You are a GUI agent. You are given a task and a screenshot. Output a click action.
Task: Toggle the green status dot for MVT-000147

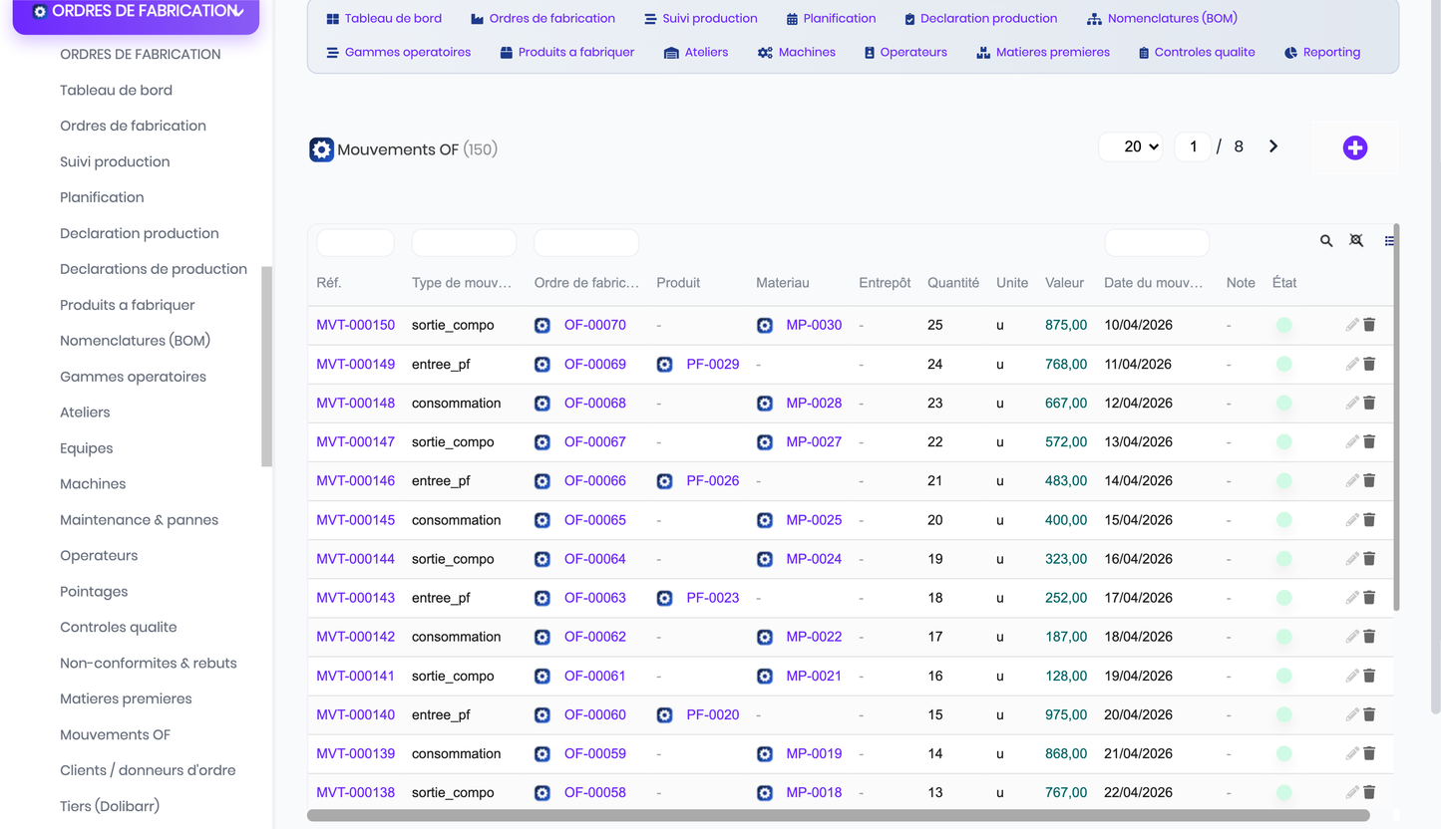coord(1284,441)
